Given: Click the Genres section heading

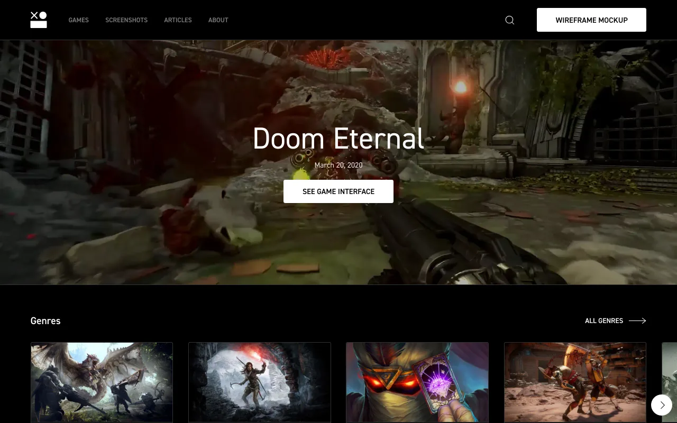Looking at the screenshot, I should click(x=45, y=321).
